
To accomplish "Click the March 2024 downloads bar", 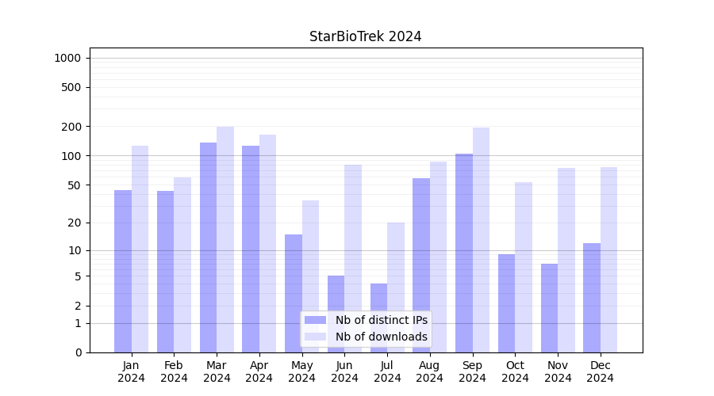I will pyautogui.click(x=225, y=239).
